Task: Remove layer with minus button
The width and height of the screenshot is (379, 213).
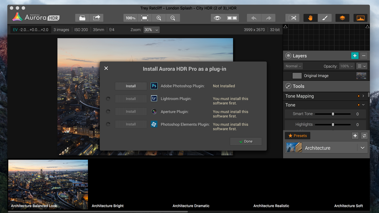Action: point(364,56)
